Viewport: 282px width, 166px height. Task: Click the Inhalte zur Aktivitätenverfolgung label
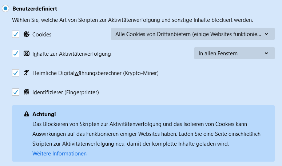coord(72,54)
